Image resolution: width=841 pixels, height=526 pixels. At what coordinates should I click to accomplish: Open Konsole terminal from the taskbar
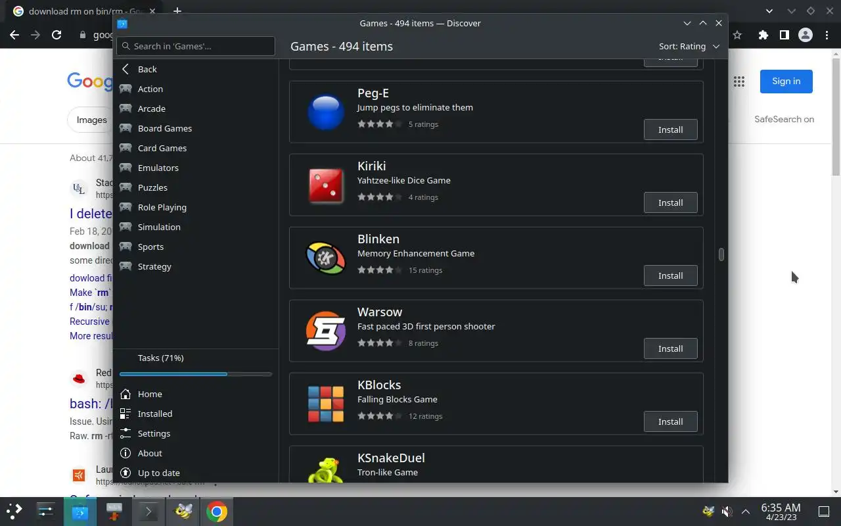click(x=148, y=511)
